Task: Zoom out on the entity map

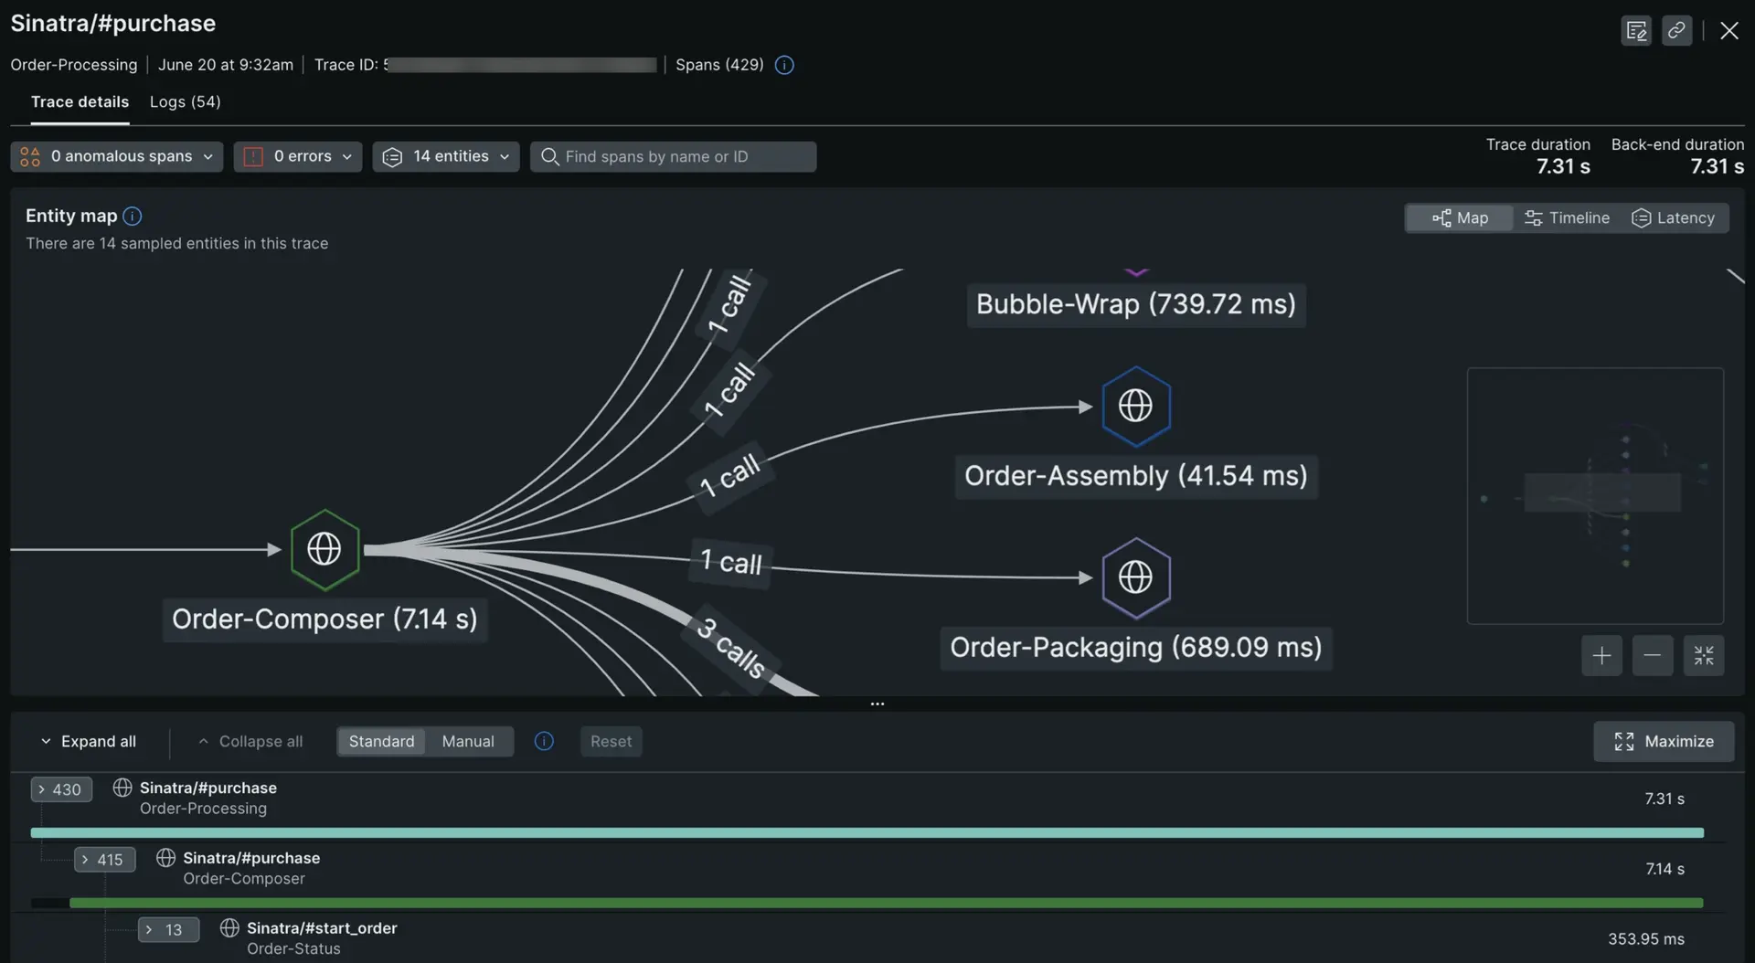Action: [1652, 656]
